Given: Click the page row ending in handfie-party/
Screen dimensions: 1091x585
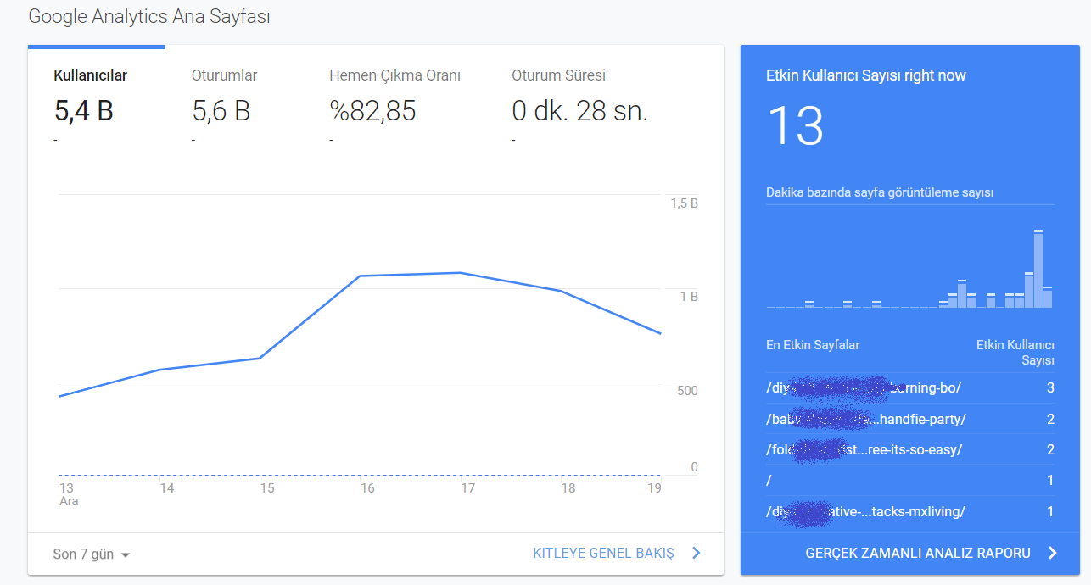Looking at the screenshot, I should pos(910,420).
